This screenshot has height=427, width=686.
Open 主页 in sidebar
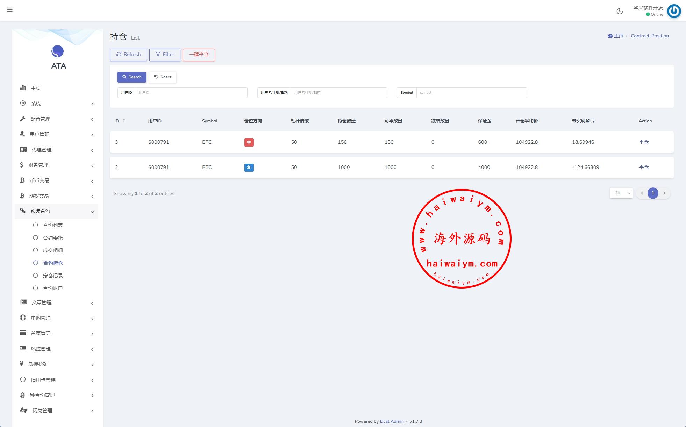point(36,88)
